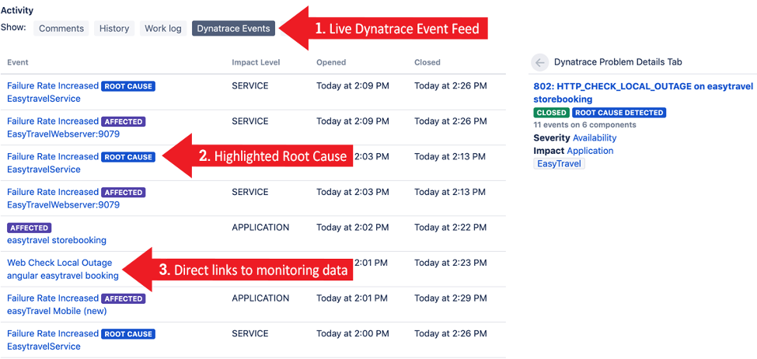The width and height of the screenshot is (757, 359).
Task: Open EasytravelService link in the 2:00 PM row
Action: point(44,347)
